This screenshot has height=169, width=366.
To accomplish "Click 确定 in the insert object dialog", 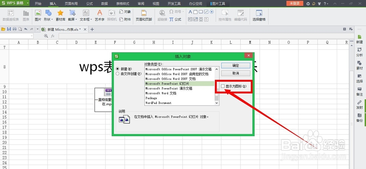I will (235, 65).
